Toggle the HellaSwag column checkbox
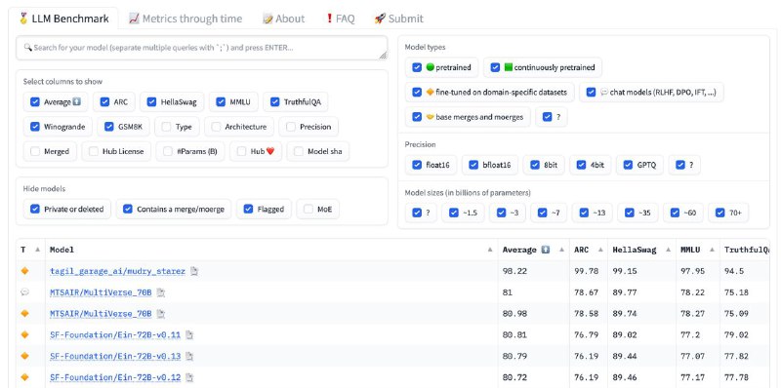The image size is (781, 388). point(151,102)
